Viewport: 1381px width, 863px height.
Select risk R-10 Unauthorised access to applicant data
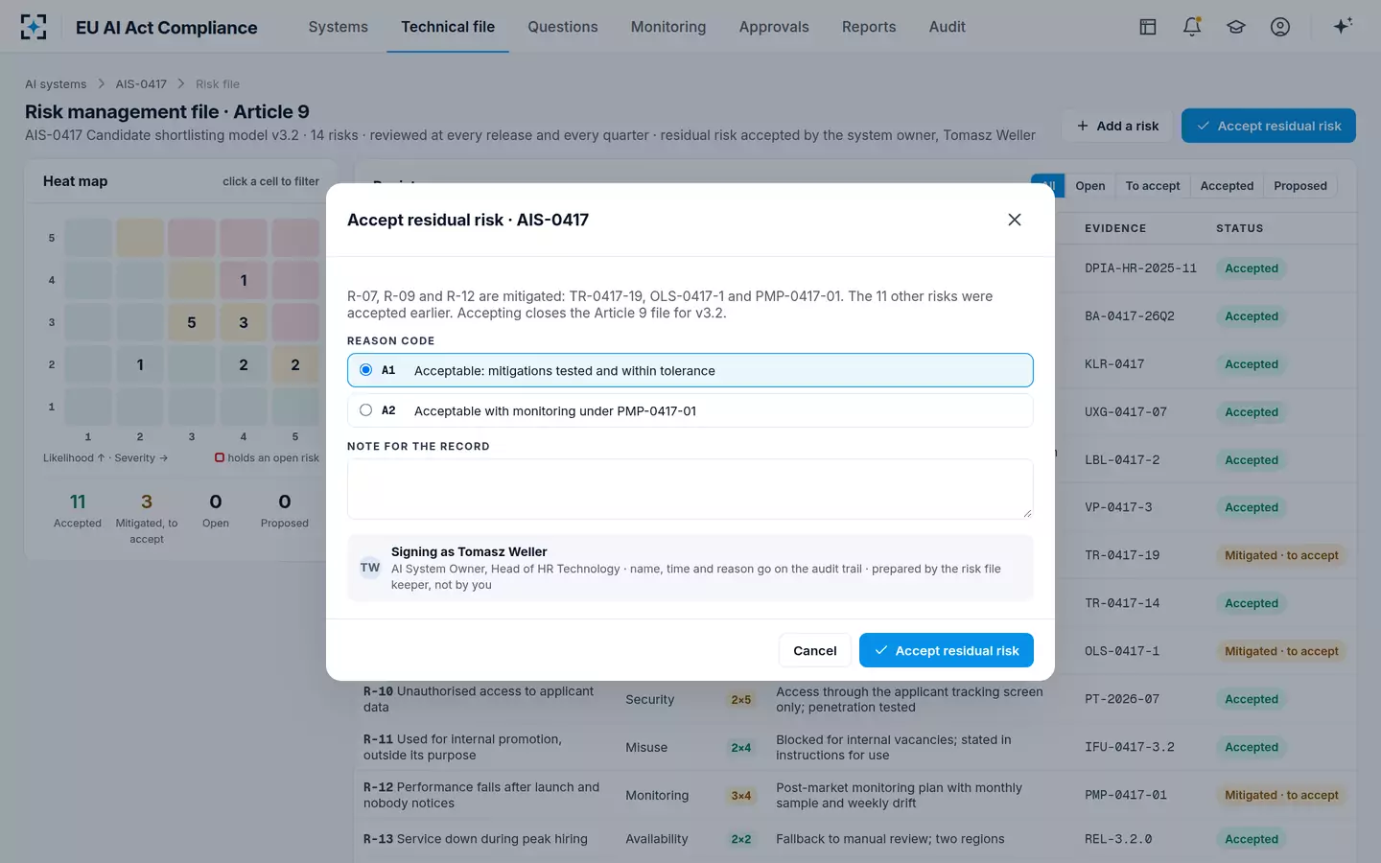pyautogui.click(x=479, y=699)
